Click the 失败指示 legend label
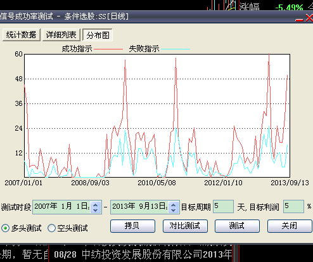Viewport: 313px width, 262px height. tap(144, 49)
